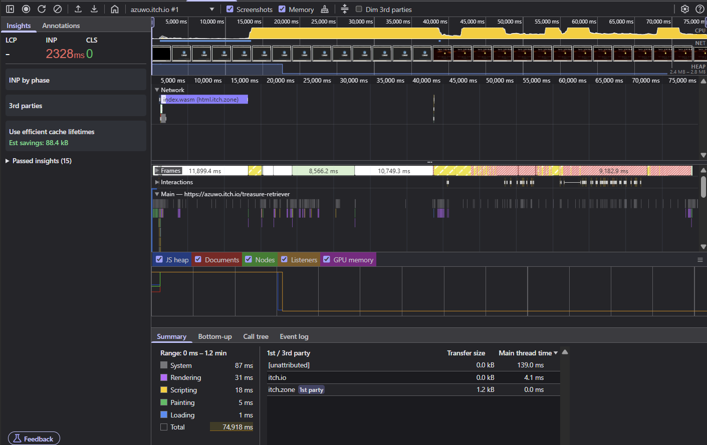Click the Rendering purple color swatch
The width and height of the screenshot is (707, 445).
[x=164, y=377]
